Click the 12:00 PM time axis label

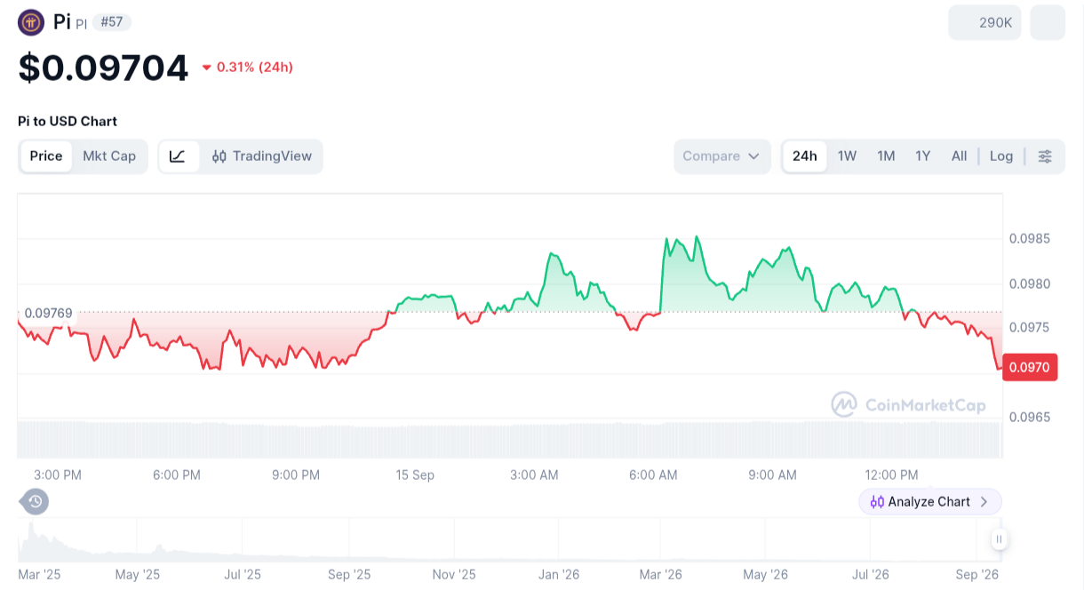coord(891,475)
